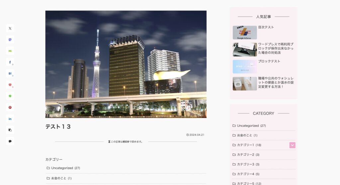340x185 pixels.
Task: Share the post on Facebook
Action: pyautogui.click(x=10, y=62)
